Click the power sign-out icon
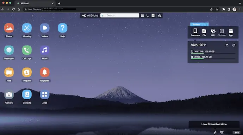Image resolution: width=243 pixels, height=135 pixels. coord(160,15)
